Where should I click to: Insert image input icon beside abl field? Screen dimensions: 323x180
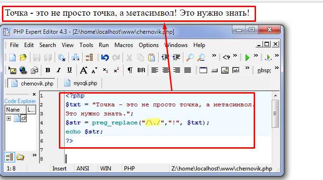(225, 70)
